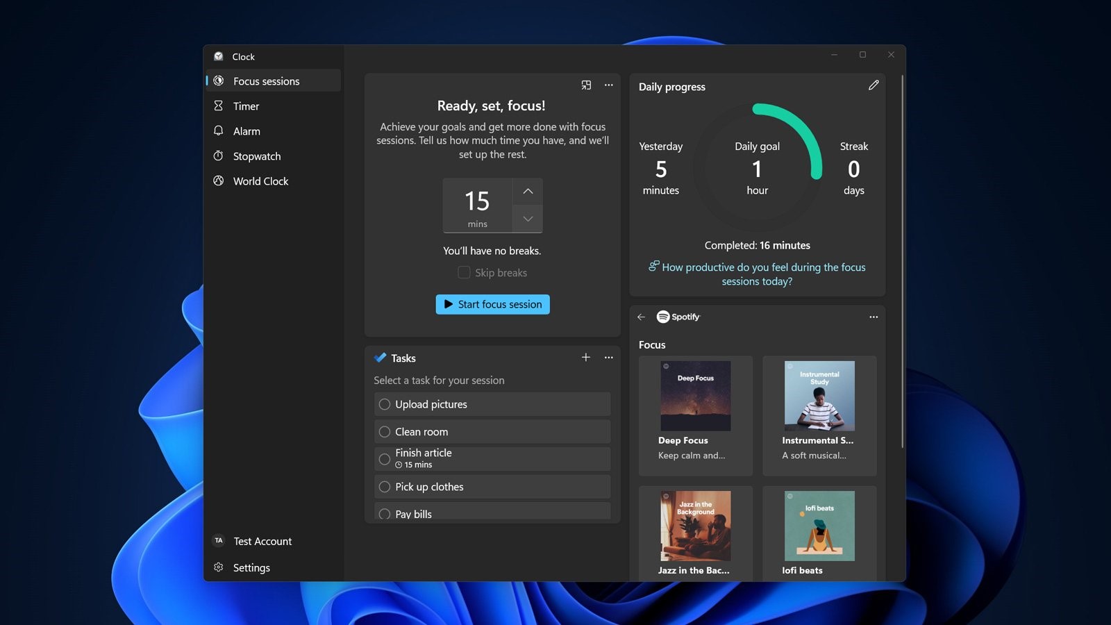Go back using the Spotify back arrow
This screenshot has width=1111, height=625.
641,317
